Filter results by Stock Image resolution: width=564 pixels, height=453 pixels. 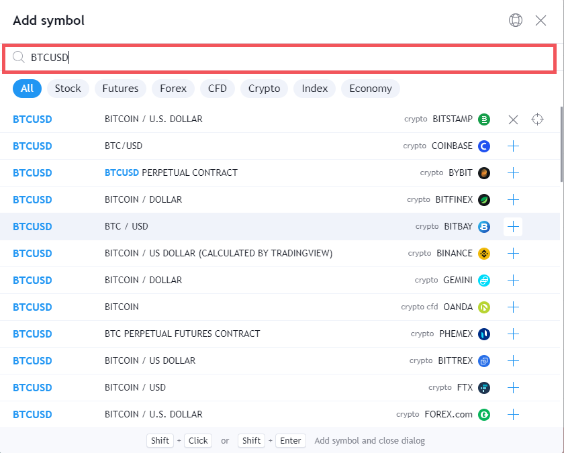pos(68,89)
